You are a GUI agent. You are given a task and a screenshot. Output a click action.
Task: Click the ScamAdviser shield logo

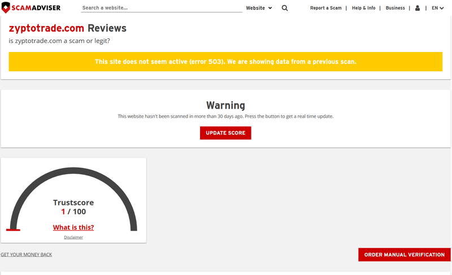[6, 8]
